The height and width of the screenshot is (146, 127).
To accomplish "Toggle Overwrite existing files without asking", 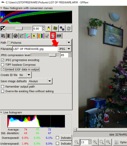I will [3, 91].
